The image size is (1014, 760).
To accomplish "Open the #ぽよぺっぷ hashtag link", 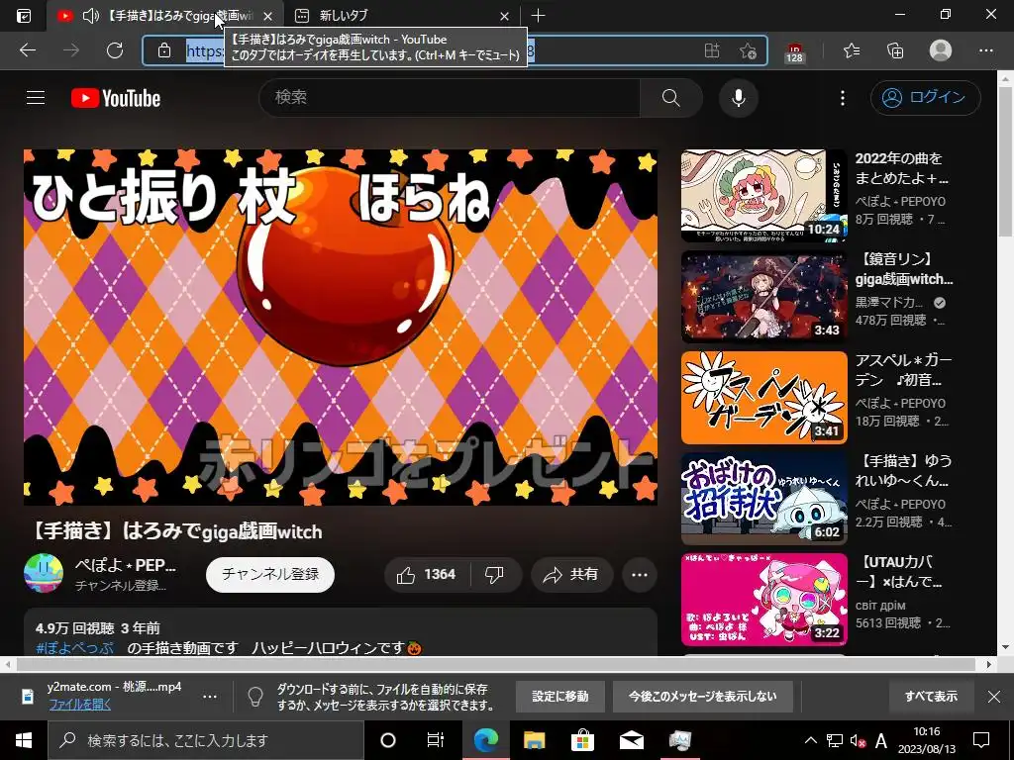I will [75, 647].
